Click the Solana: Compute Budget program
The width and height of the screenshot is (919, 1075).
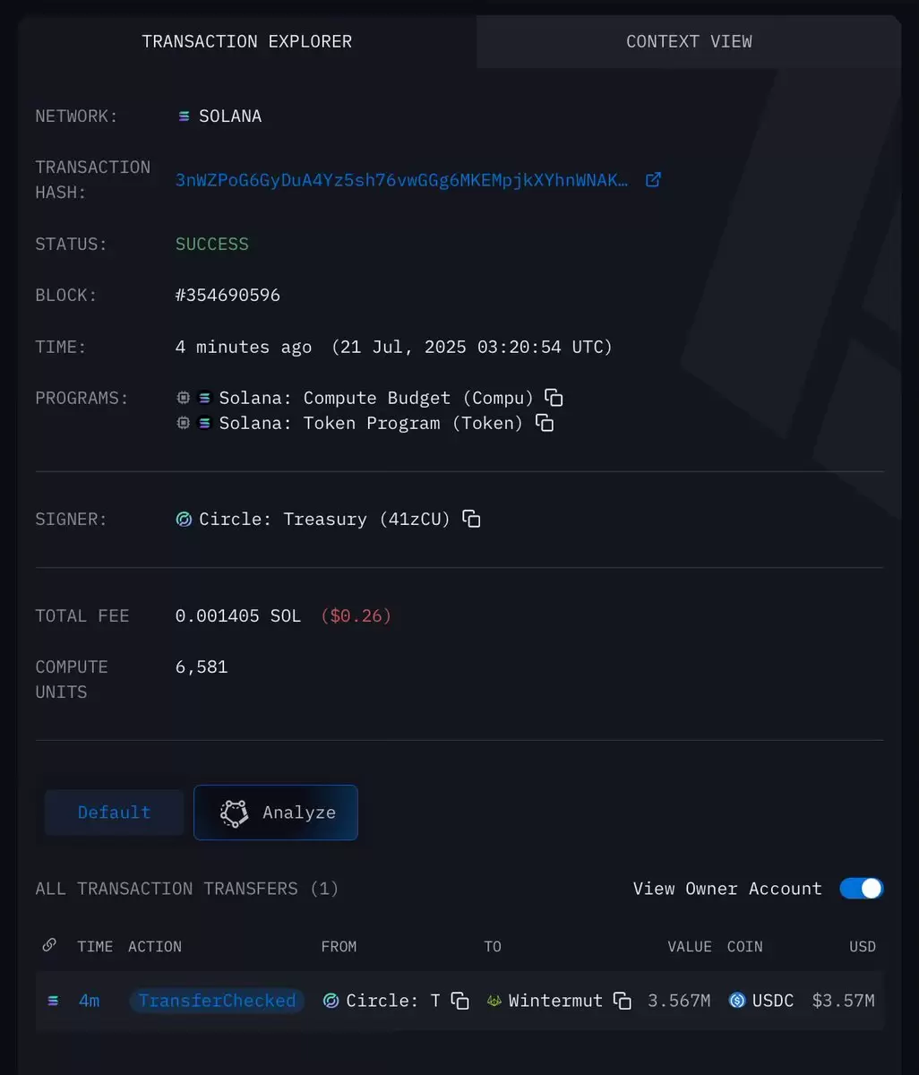tap(376, 398)
